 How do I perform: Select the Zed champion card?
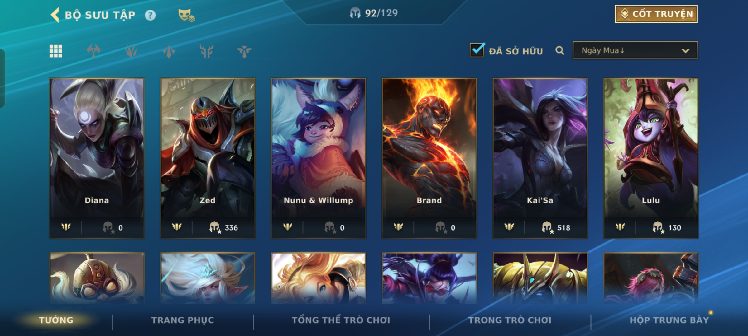pos(208,158)
